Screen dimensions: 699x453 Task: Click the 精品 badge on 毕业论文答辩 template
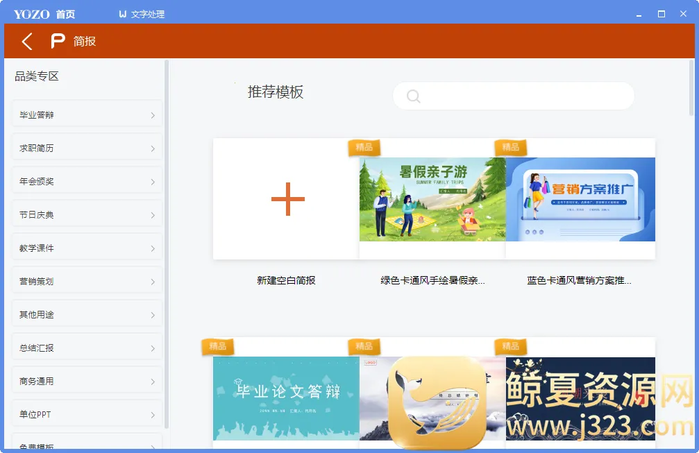[218, 346]
